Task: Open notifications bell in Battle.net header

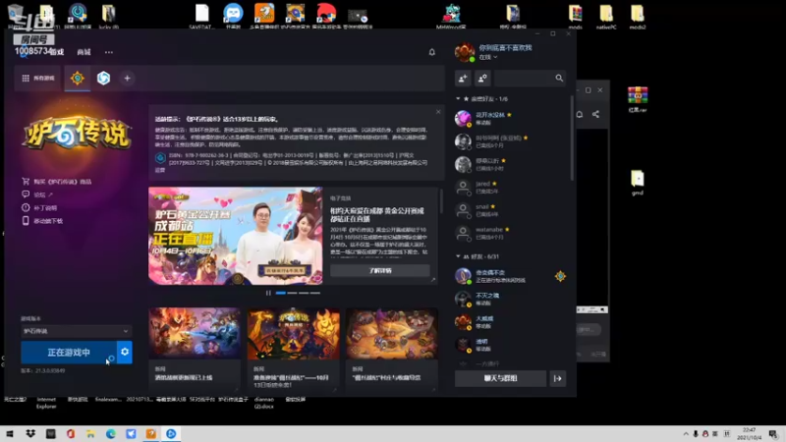Action: [x=431, y=52]
